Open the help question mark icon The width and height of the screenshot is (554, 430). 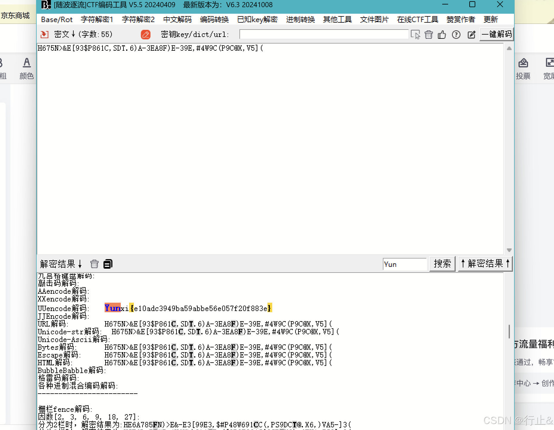(456, 35)
